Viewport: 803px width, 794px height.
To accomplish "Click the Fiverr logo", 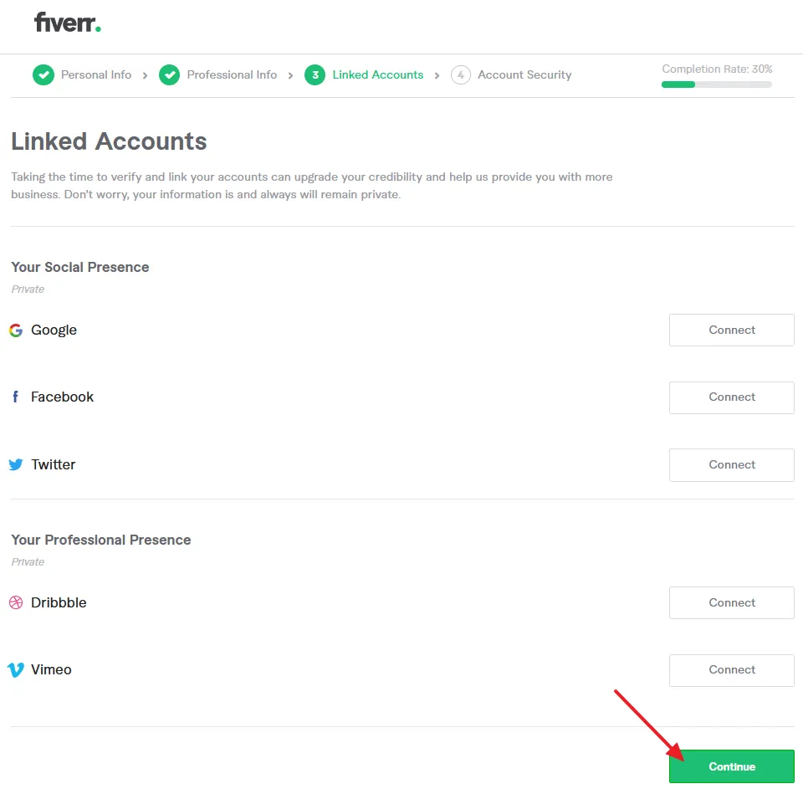I will pyautogui.click(x=67, y=23).
